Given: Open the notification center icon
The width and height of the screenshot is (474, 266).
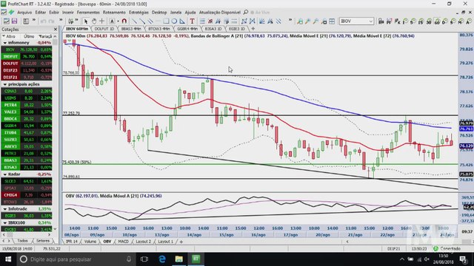Looking at the screenshot, I should [463, 259].
